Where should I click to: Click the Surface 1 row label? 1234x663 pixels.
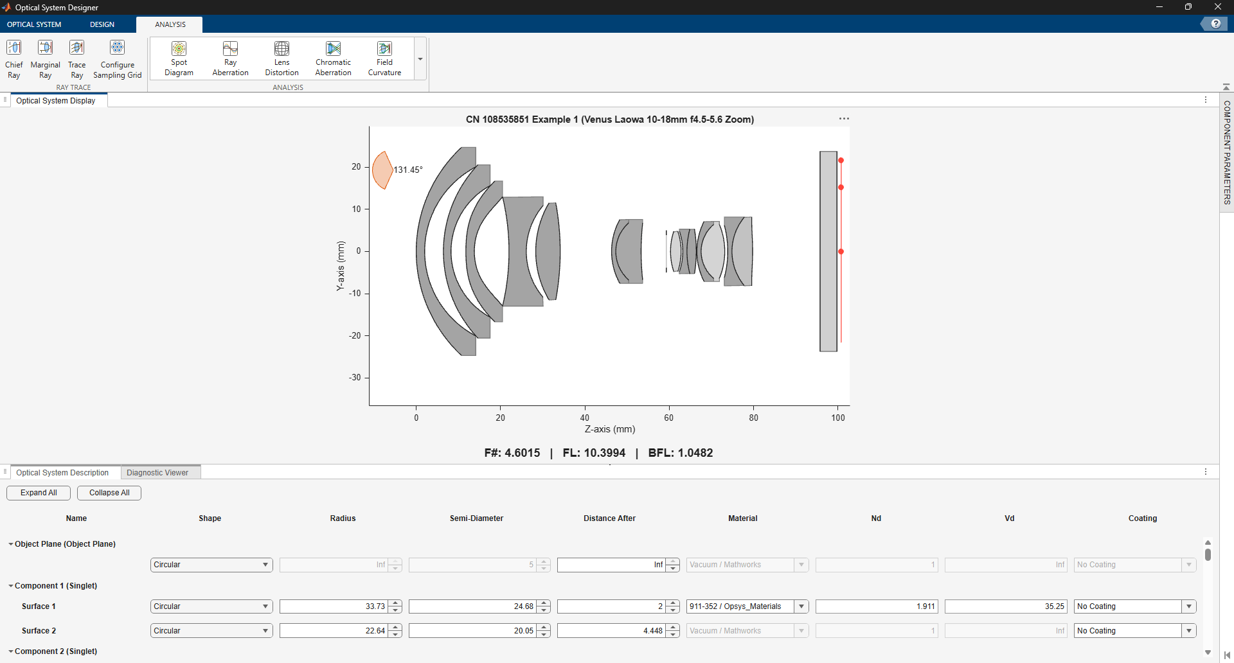pyautogui.click(x=39, y=606)
